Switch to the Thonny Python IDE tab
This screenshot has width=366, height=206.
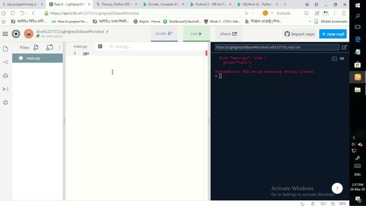coord(116,4)
